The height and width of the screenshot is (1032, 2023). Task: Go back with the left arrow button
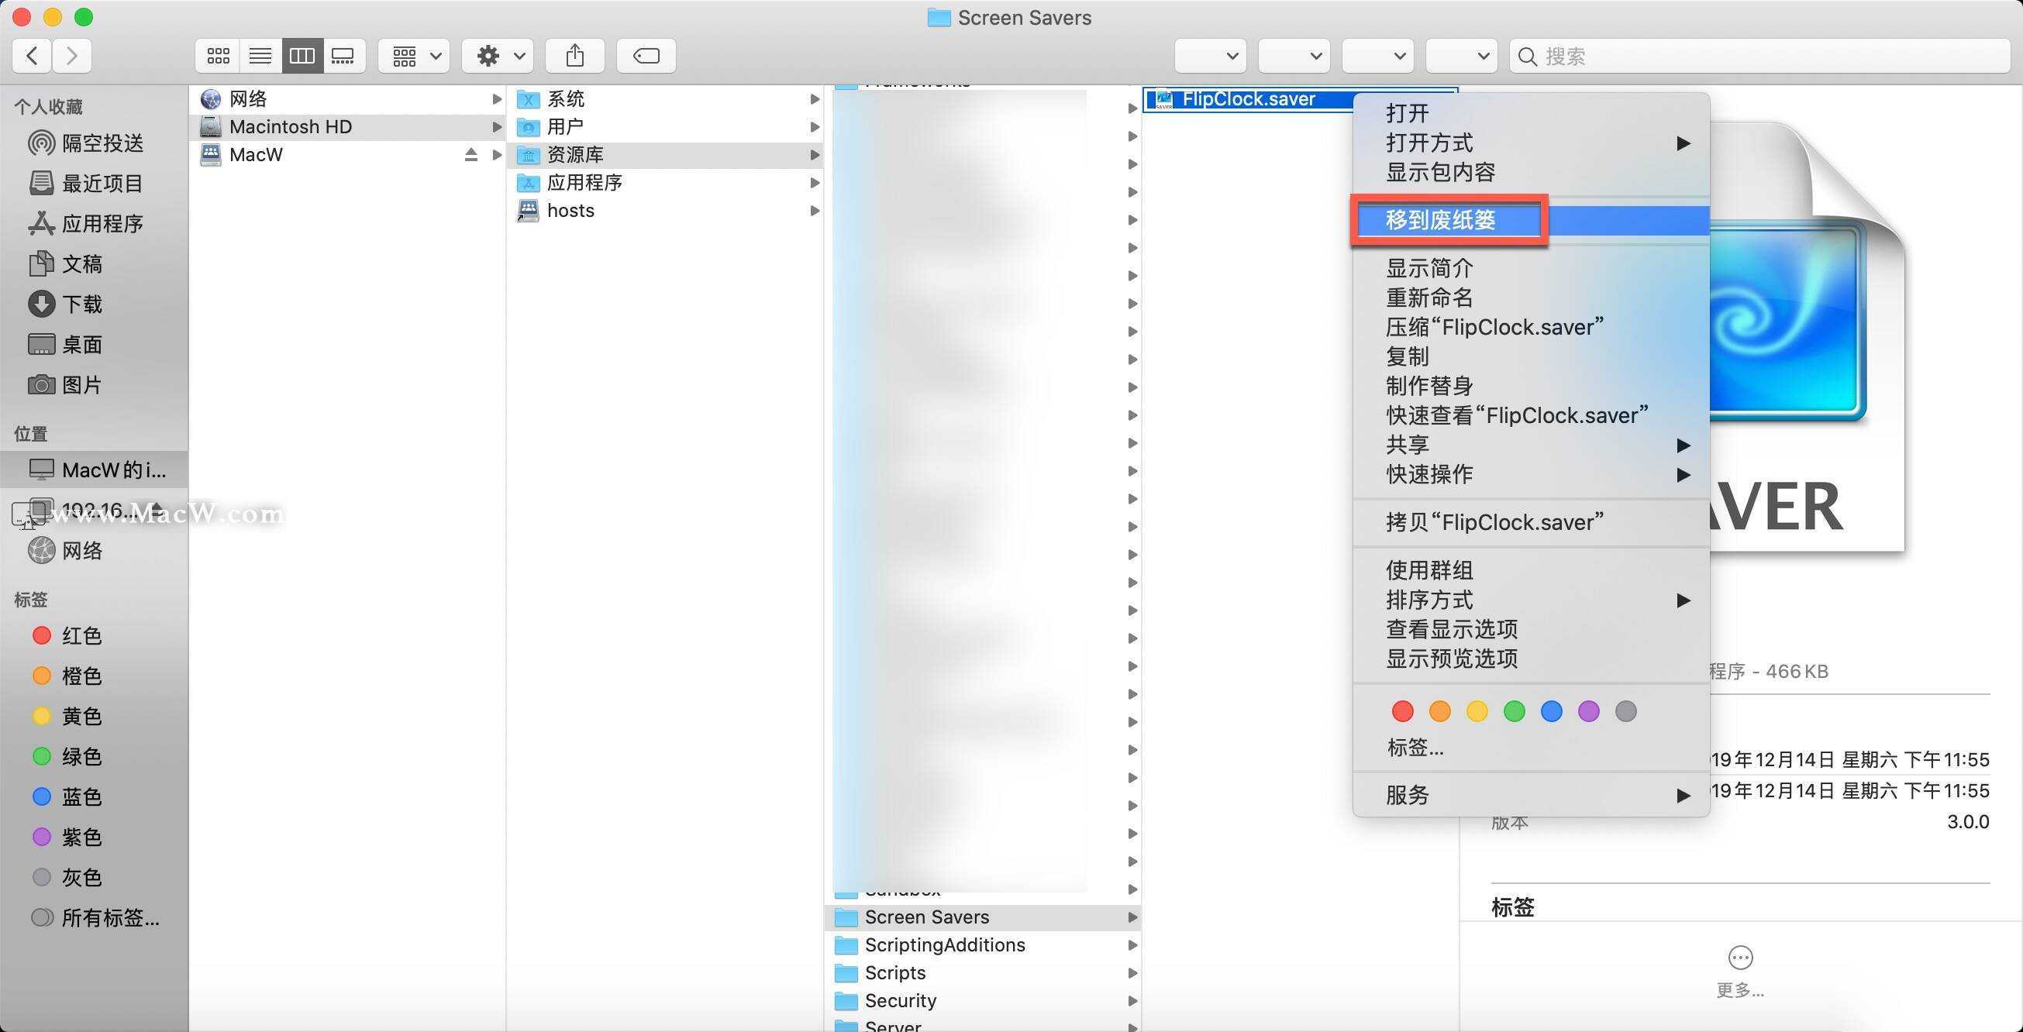coord(33,56)
